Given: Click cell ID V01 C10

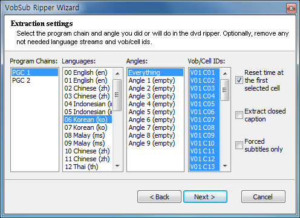Looking at the screenshot, I should click(204, 143).
